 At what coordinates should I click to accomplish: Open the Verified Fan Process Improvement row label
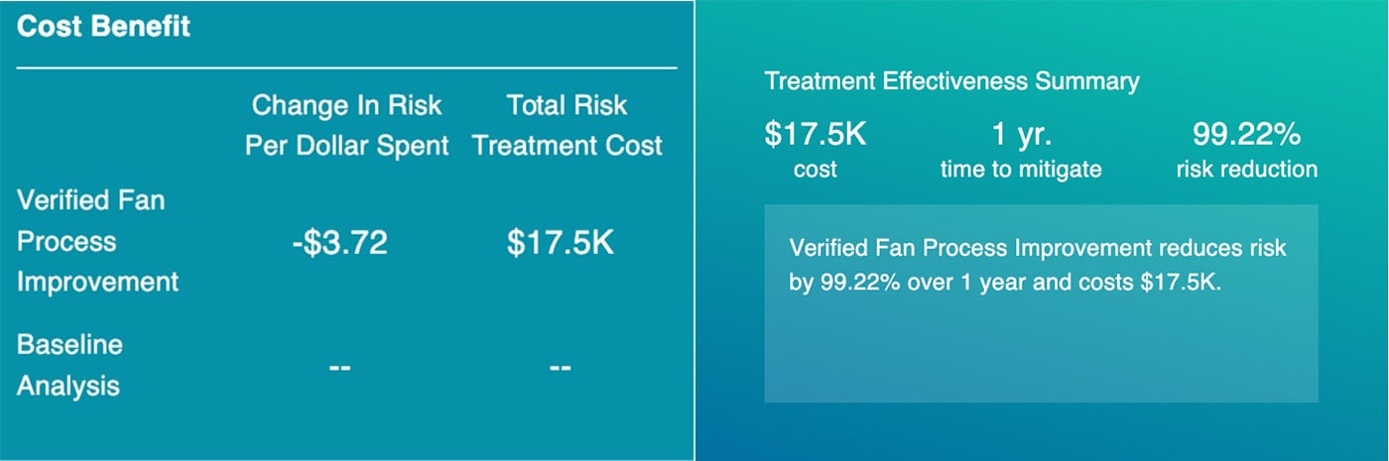pos(97,241)
